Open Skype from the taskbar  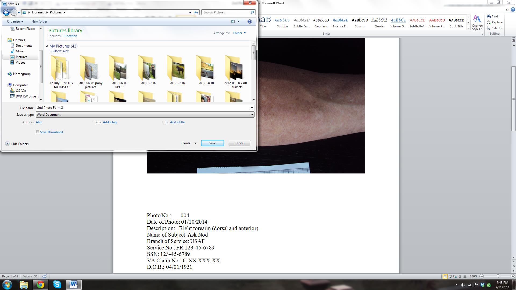click(57, 285)
